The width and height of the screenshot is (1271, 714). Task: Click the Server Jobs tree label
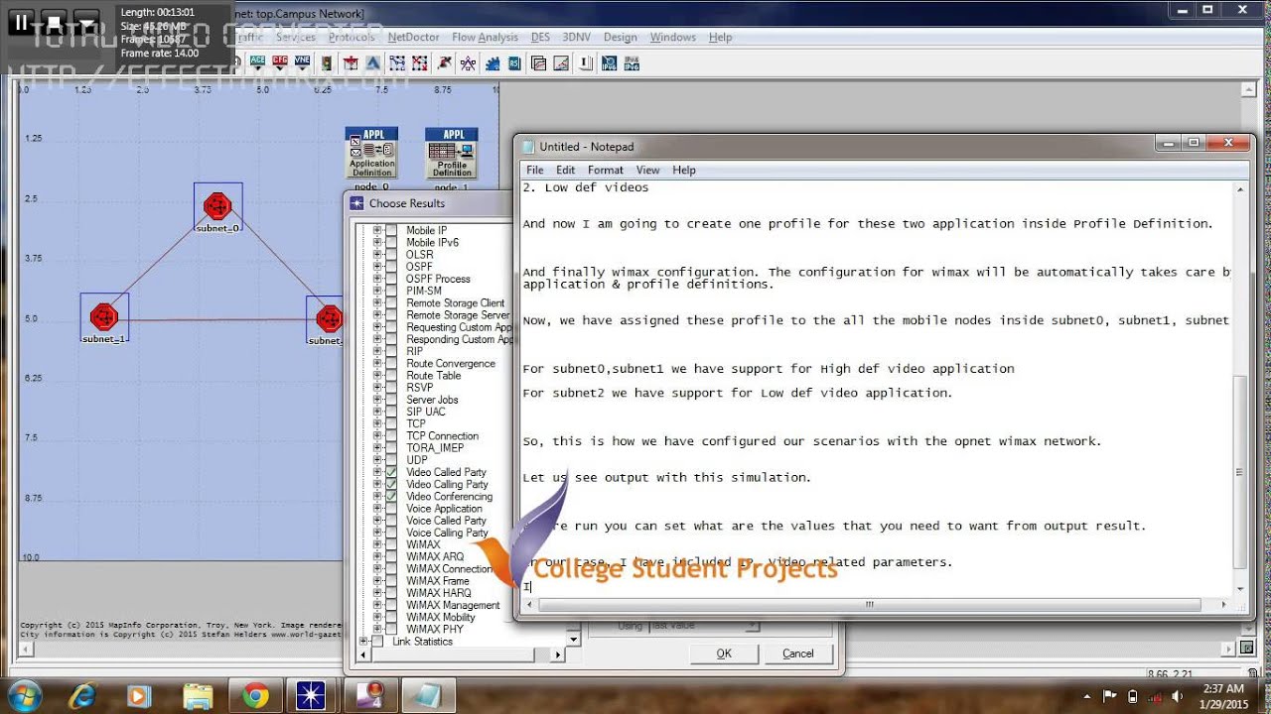(x=432, y=400)
